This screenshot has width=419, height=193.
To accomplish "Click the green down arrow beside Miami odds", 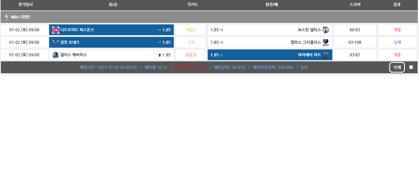I will [x=221, y=55].
